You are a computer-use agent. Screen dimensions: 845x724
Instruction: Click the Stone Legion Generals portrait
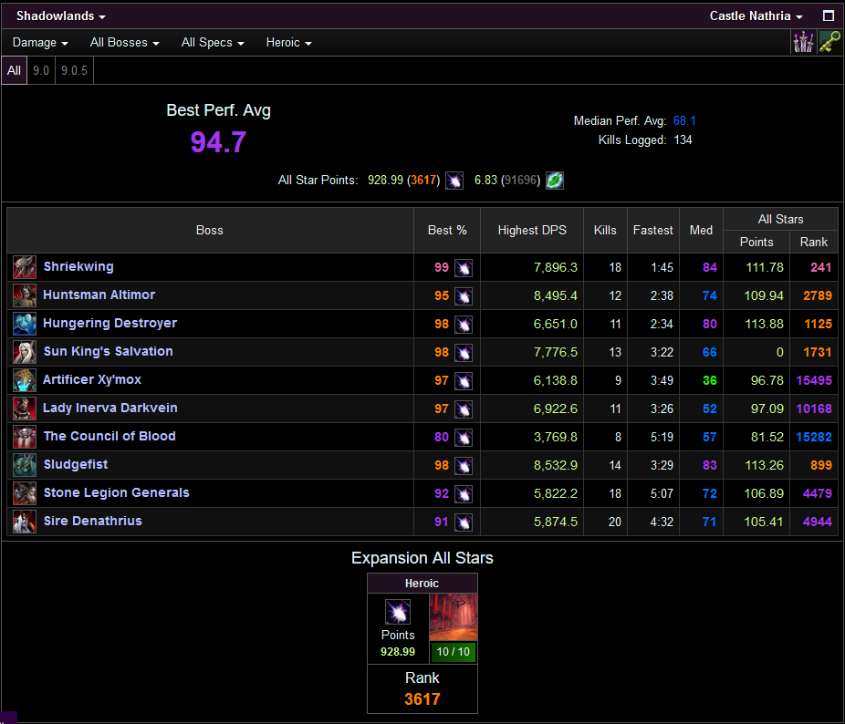(x=25, y=493)
